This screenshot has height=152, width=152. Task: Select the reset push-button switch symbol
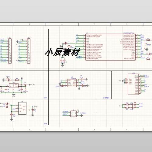(x=146, y=45)
